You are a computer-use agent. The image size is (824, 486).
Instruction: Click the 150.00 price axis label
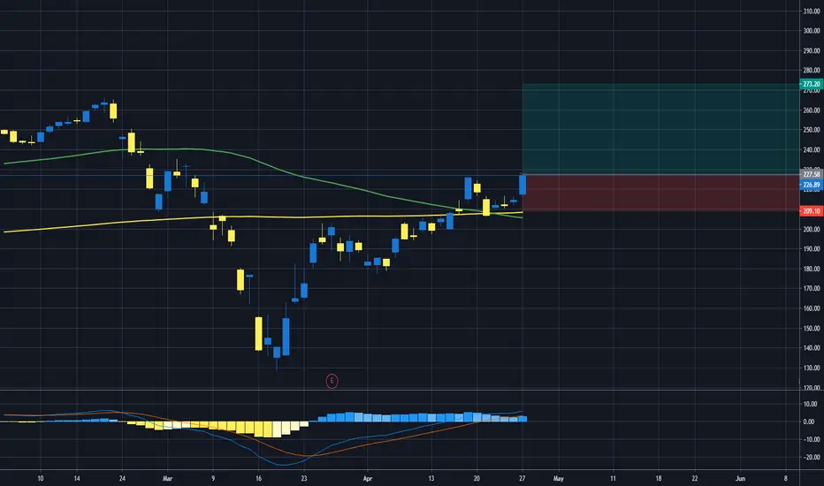pyautogui.click(x=812, y=329)
